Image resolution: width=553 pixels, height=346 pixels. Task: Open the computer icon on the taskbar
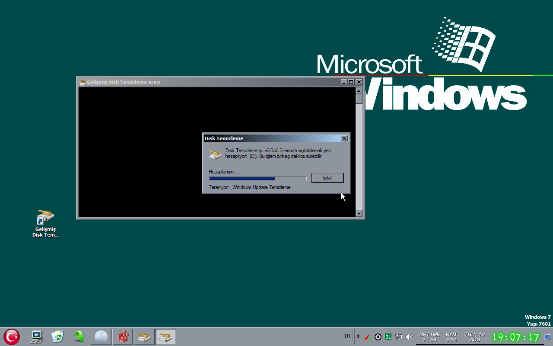36,336
